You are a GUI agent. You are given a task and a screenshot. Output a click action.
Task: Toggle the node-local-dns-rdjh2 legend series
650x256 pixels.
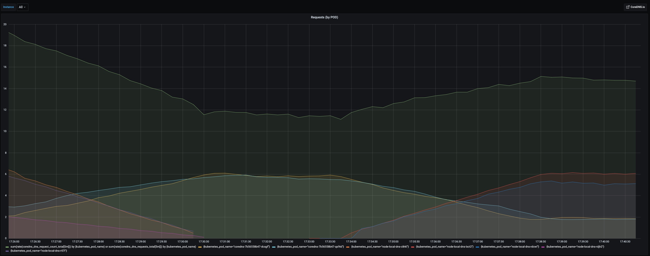575,247
